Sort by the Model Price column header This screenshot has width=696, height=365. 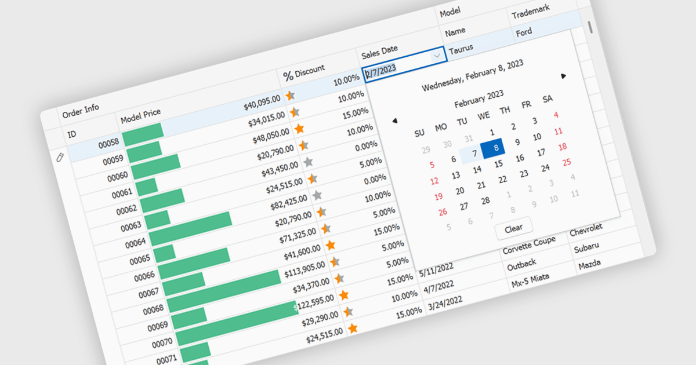point(140,116)
